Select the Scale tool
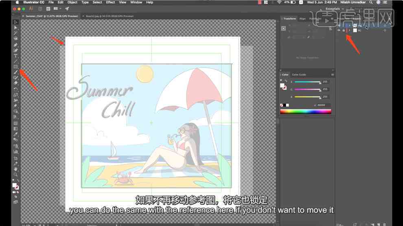This screenshot has width=403, height=226. pos(16,95)
